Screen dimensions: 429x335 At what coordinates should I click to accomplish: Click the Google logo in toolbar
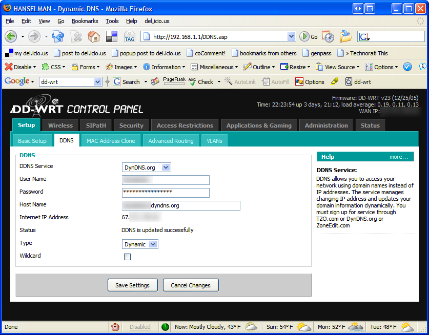(17, 81)
